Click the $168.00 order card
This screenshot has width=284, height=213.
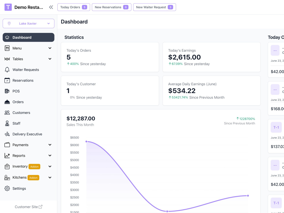click(x=276, y=98)
